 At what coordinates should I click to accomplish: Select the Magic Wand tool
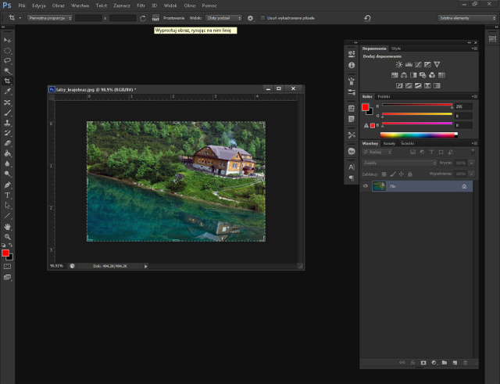7,71
